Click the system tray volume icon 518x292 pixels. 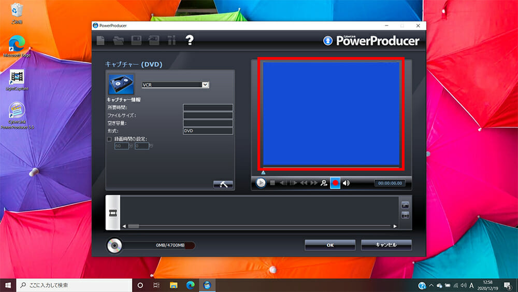pos(464,285)
